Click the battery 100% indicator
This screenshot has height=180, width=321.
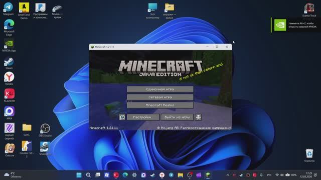tap(291, 175)
